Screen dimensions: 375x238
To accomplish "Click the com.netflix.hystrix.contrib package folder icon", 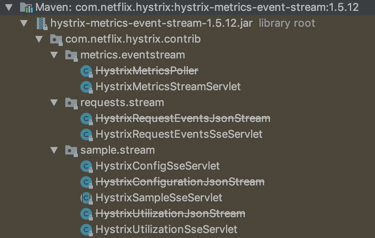I will pyautogui.click(x=57, y=40).
